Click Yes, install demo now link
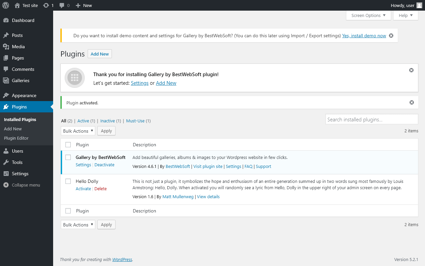 [364, 36]
